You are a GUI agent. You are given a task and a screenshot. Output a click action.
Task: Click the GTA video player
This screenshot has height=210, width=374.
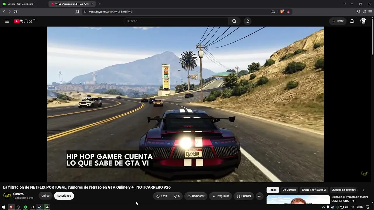(185, 104)
